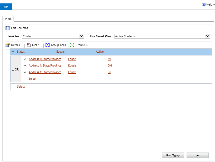The width and height of the screenshot is (215, 162).
Task: Click the Equals operator in OH row
Action: pyautogui.click(x=72, y=66)
